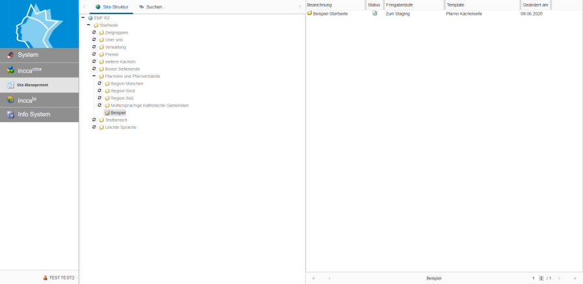
Task: Click the page number stepper arrows
Action: [542, 278]
